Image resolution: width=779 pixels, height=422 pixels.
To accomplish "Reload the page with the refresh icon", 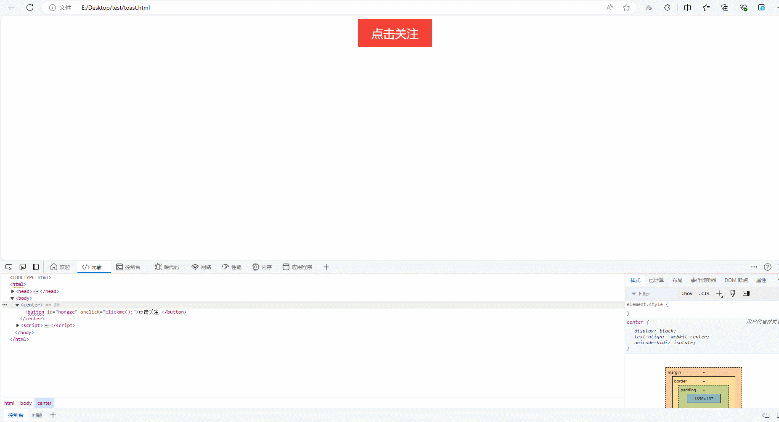I will 30,8.
